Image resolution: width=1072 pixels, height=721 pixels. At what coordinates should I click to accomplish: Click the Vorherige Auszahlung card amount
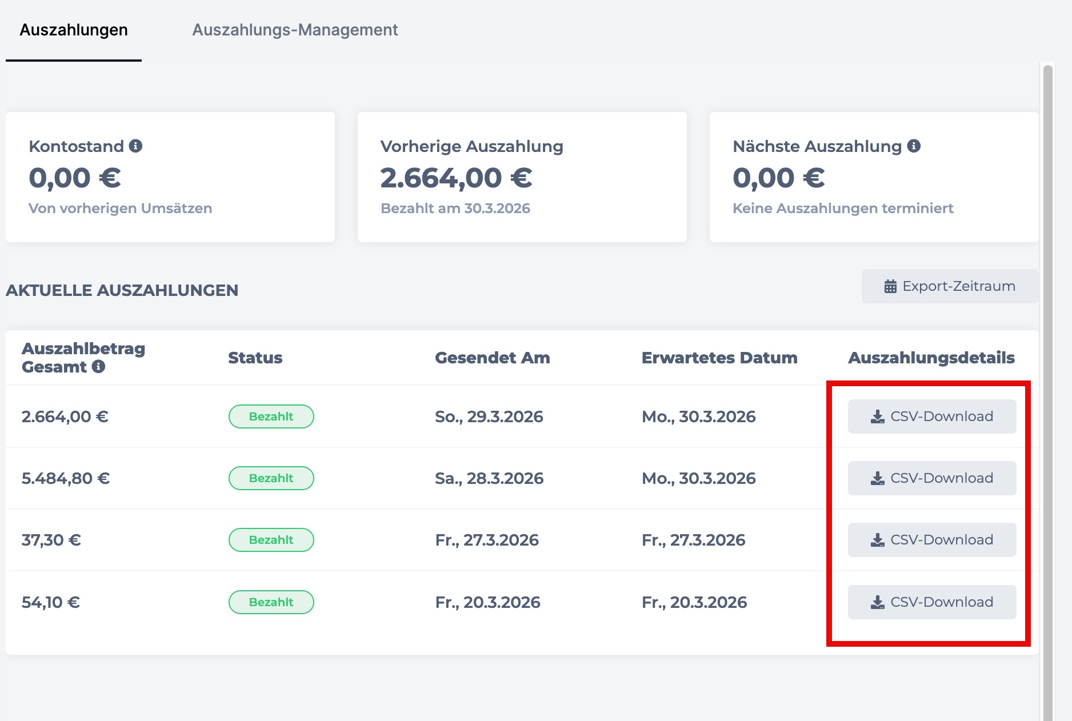[457, 178]
